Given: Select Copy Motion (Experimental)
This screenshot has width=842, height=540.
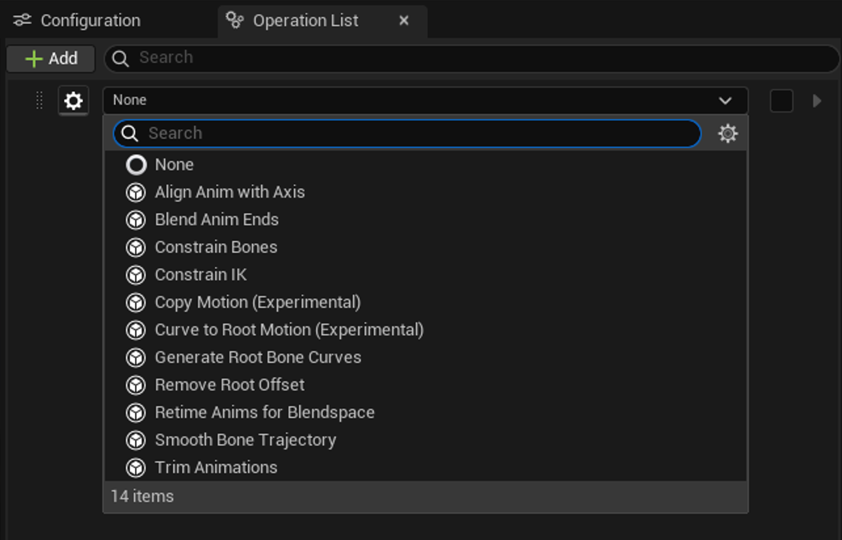Looking at the screenshot, I should (425, 302).
